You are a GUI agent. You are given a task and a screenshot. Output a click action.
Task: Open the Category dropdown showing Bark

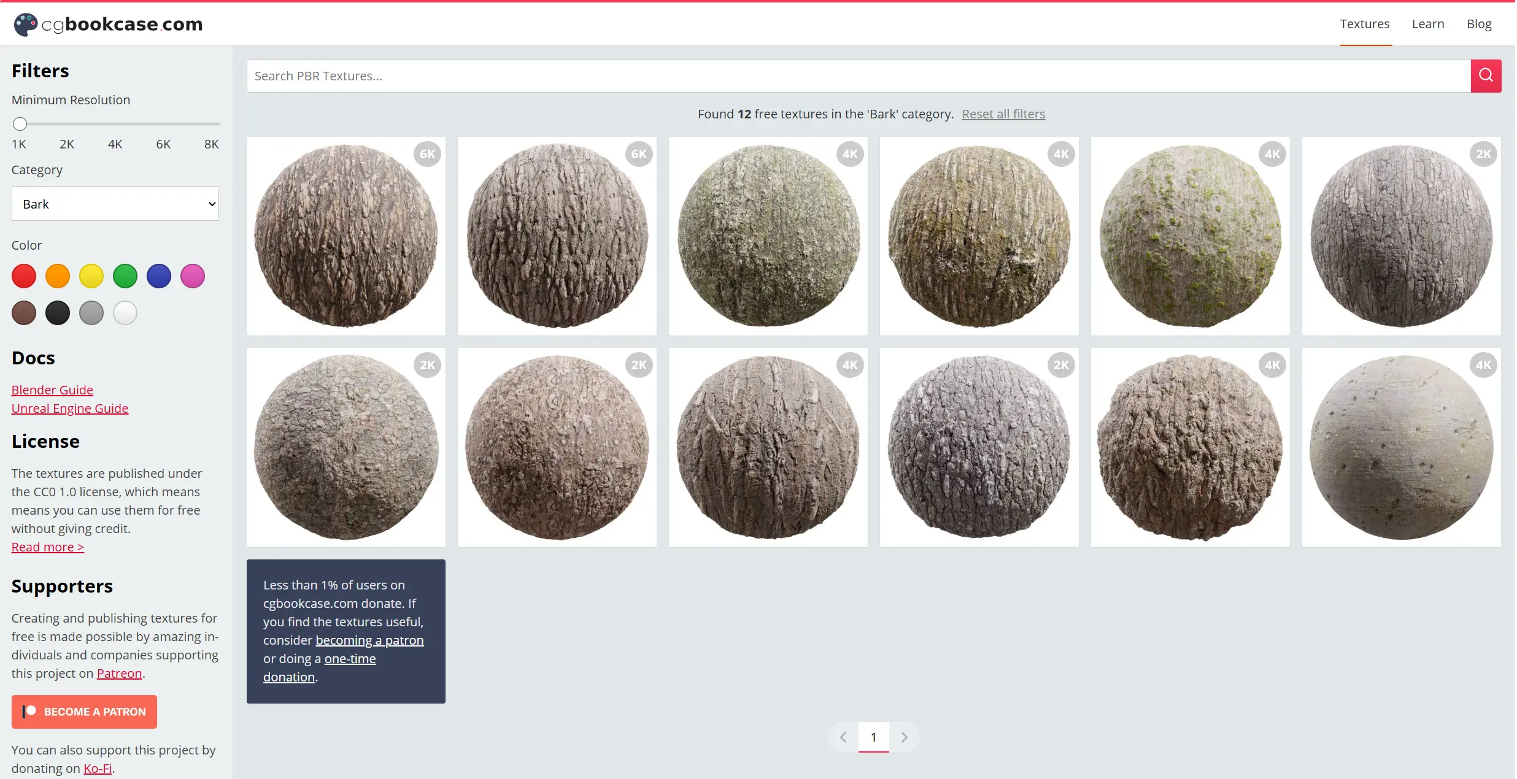coord(115,204)
